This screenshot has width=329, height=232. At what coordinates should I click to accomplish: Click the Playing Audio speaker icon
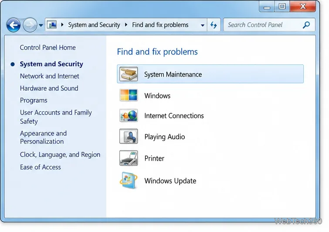(129, 136)
